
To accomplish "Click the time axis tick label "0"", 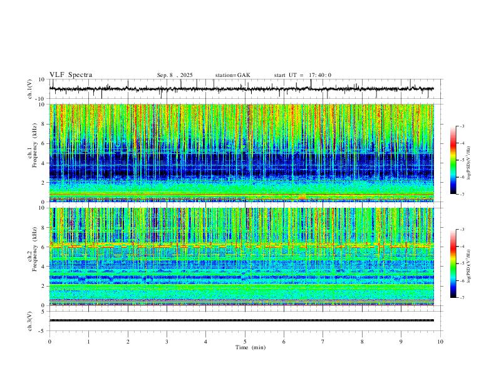I will point(49,342).
